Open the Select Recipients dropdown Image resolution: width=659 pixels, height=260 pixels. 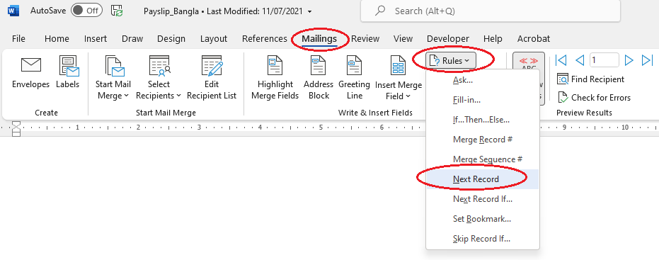159,78
